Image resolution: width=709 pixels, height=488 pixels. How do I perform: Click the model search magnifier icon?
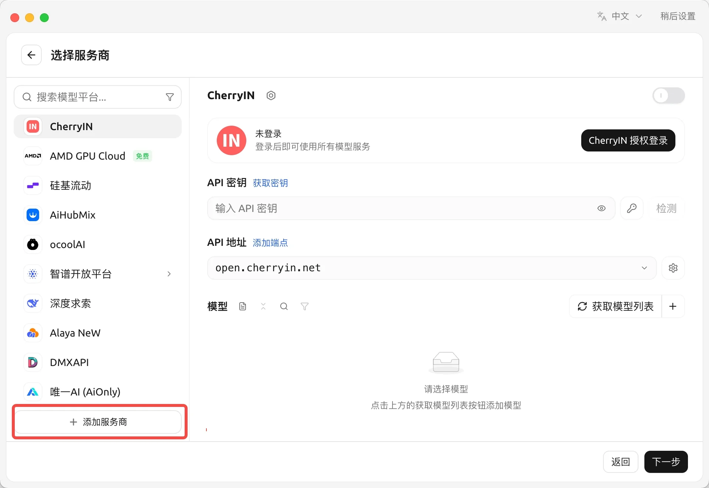284,306
